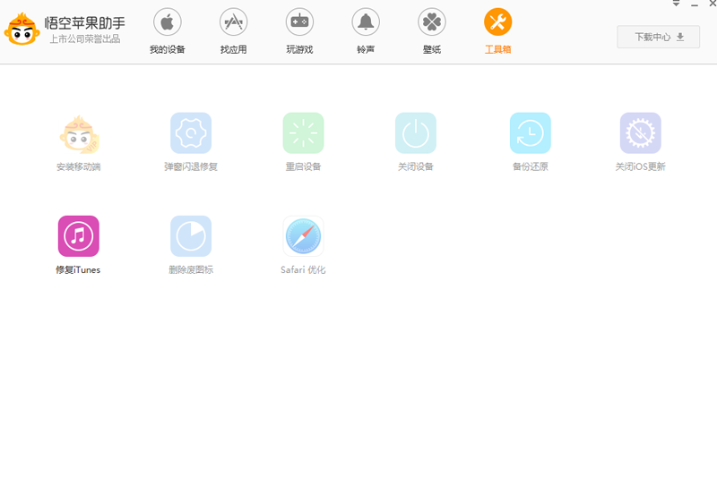Image resolution: width=717 pixels, height=477 pixels.
Task: Select the 工具箱 toolbox tab
Action: tap(497, 31)
